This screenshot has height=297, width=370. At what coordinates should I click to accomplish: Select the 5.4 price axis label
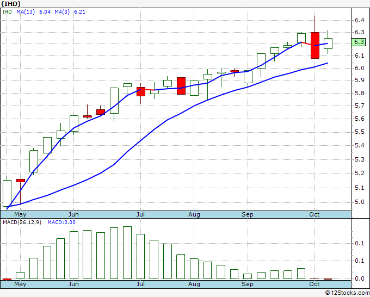[360, 145]
